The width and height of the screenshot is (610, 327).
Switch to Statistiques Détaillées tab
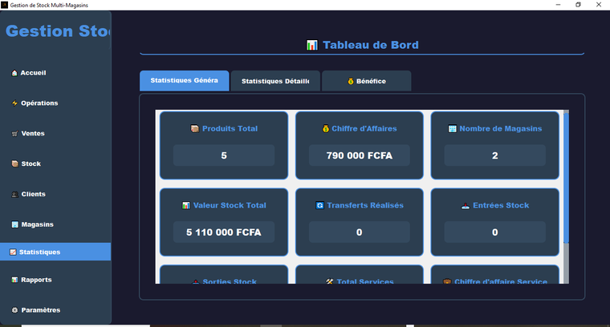coord(275,81)
